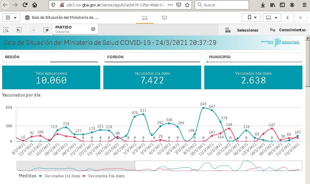Open the Conocimientos panel
The height and width of the screenshot is (184, 310).
(288, 30)
